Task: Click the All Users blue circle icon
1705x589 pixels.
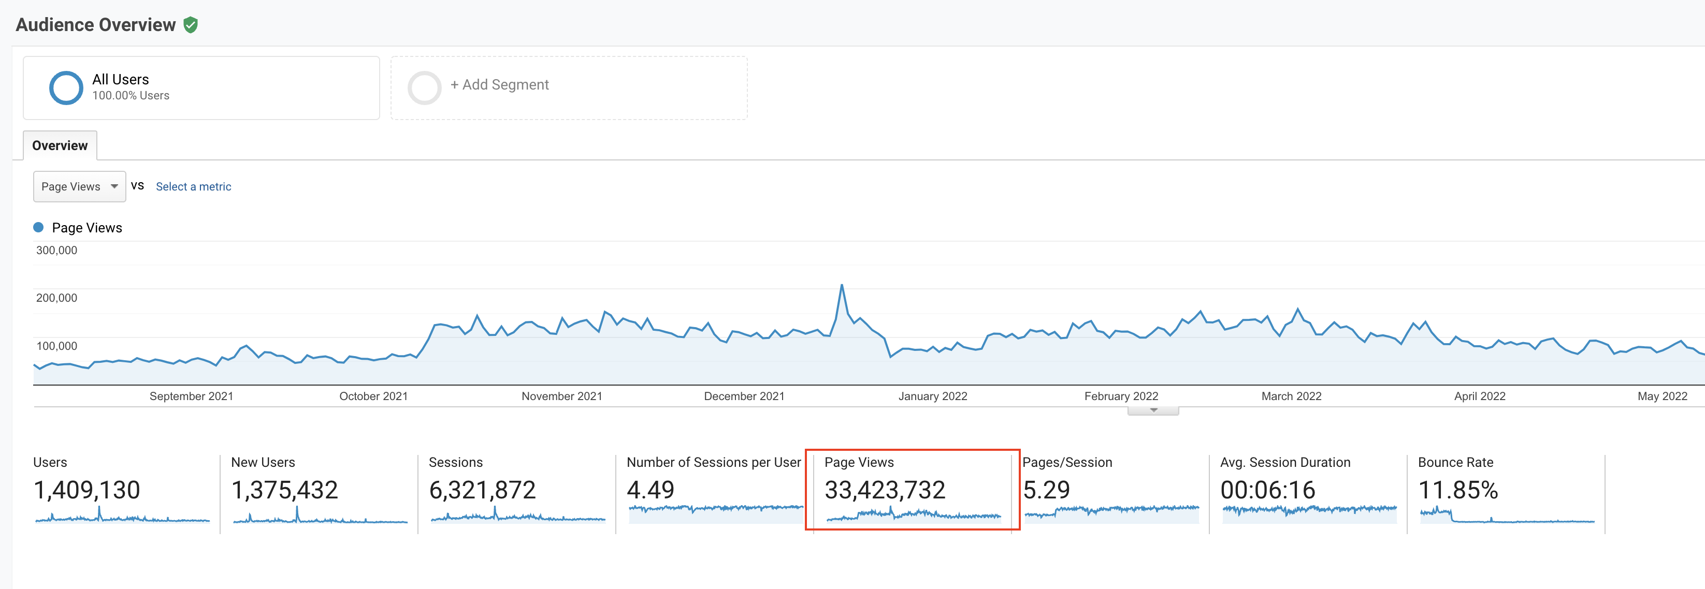Action: click(x=66, y=88)
